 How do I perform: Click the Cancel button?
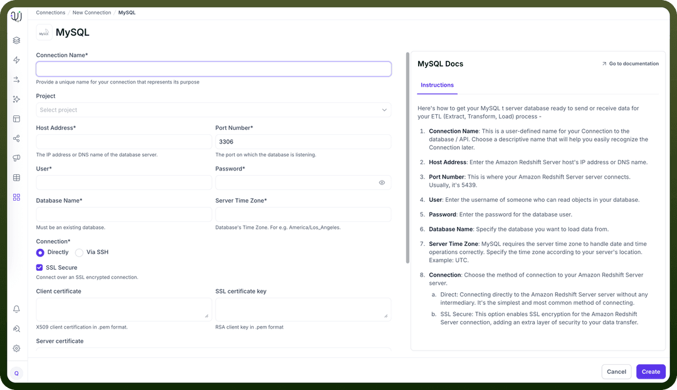(x=616, y=372)
